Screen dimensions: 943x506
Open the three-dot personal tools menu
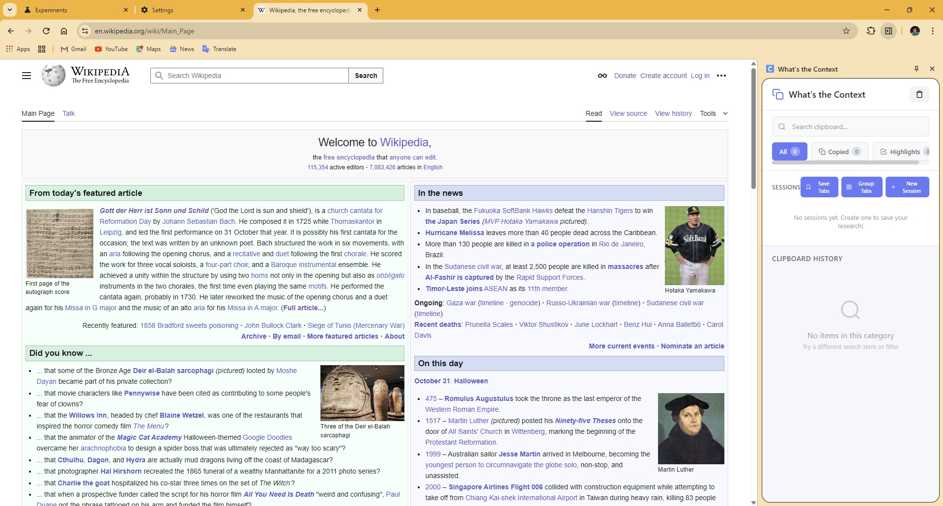coord(721,76)
